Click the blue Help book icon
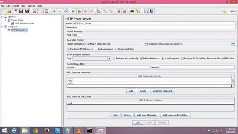 tap(151, 11)
